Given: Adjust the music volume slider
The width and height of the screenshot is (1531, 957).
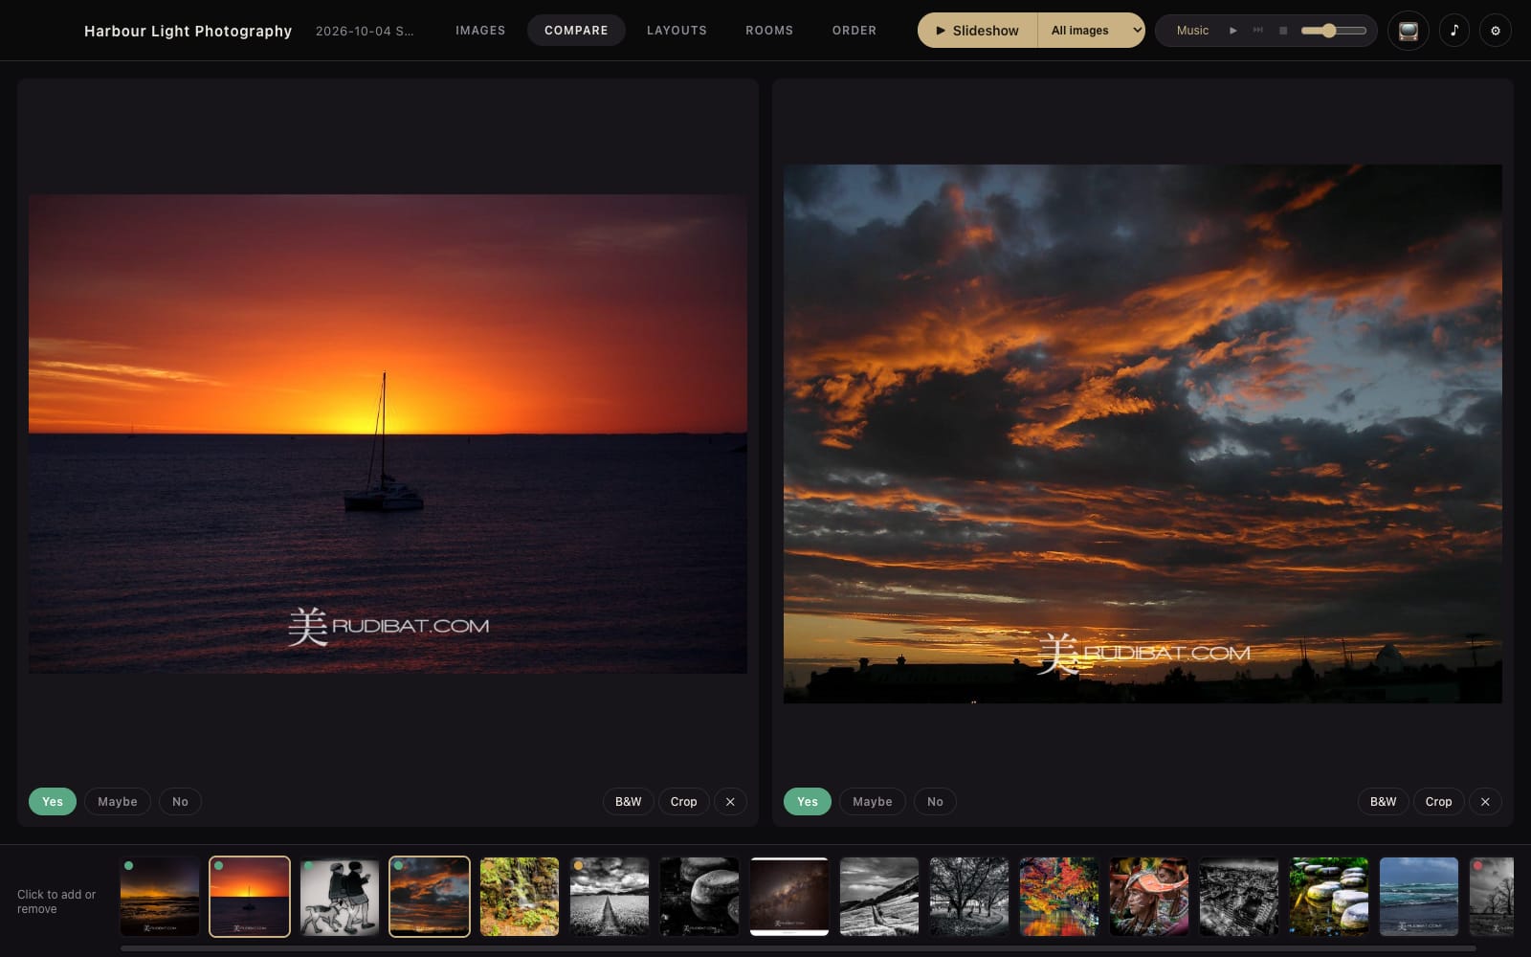Looking at the screenshot, I should (x=1334, y=31).
